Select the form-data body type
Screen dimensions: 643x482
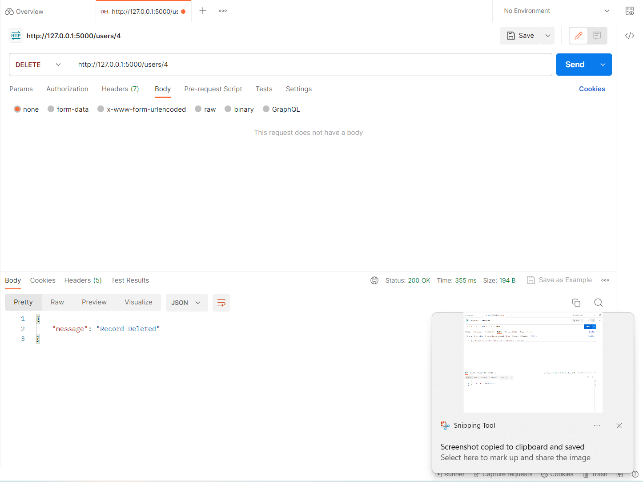click(68, 109)
